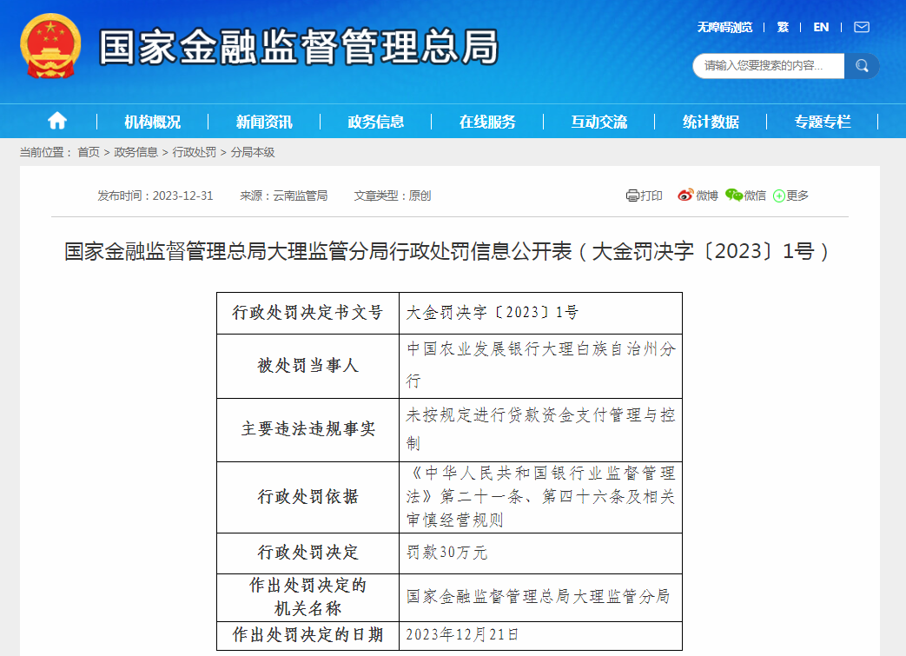Open the 机构概况 menu

(153, 122)
